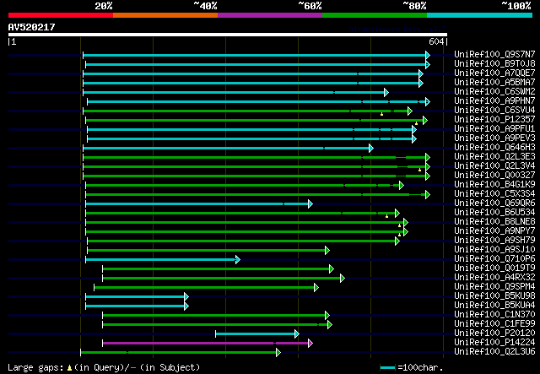Select the UniRef100_Q2L3E3 label
Screen dimensions: 540x374
(x=494, y=156)
